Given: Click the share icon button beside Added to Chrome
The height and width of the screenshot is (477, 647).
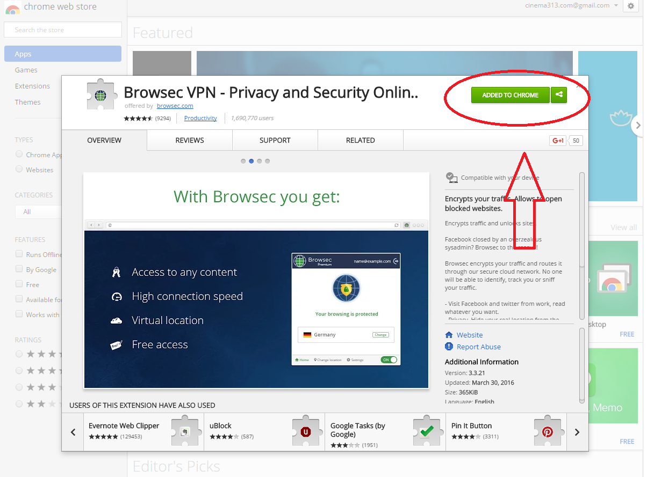Looking at the screenshot, I should tap(559, 95).
